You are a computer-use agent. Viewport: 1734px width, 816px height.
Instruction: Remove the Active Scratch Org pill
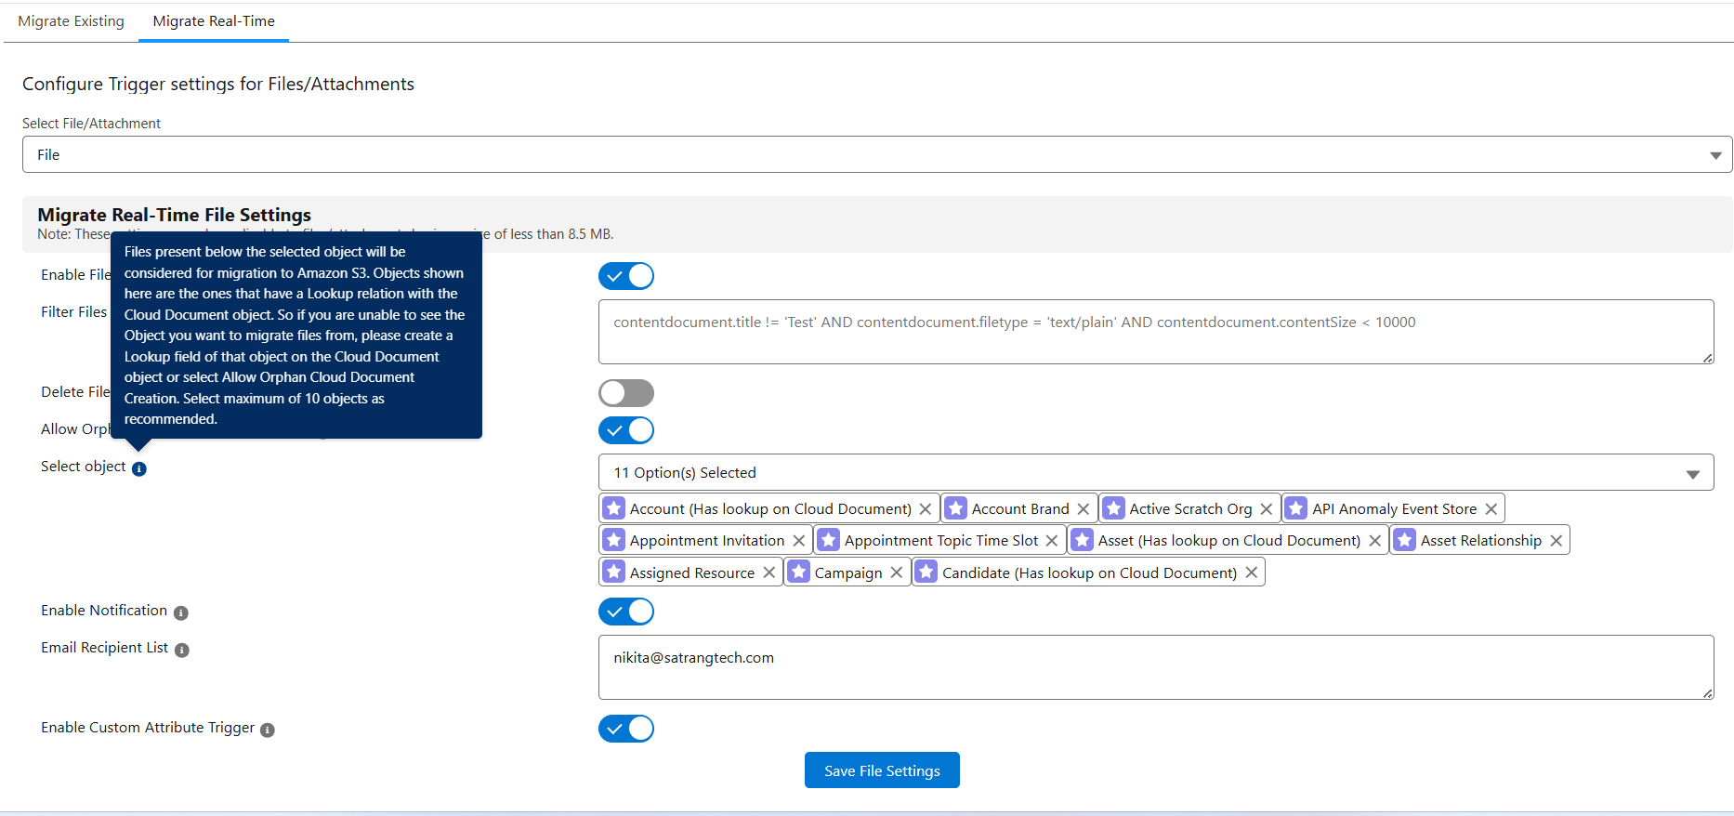coord(1267,509)
